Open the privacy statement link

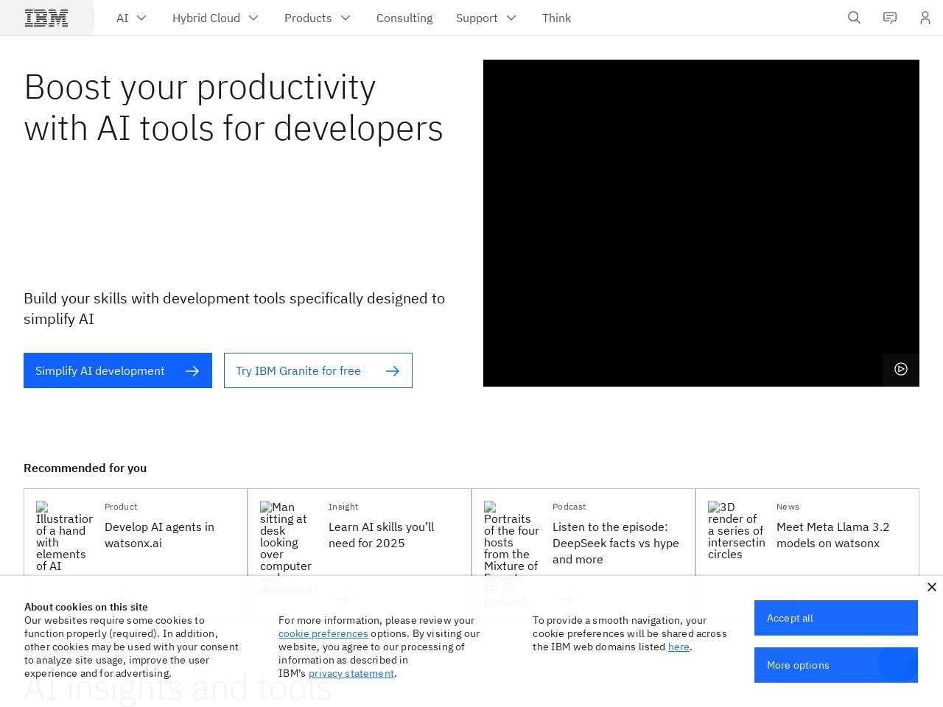click(351, 673)
